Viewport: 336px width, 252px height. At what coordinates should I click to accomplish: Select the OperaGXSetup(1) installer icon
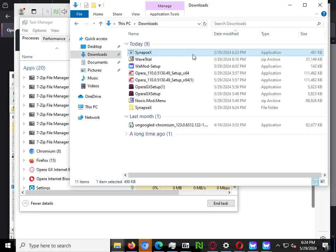131,87
